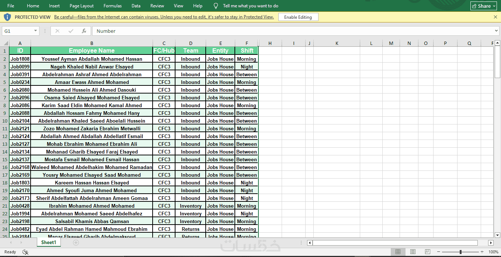Open the File menu
The height and width of the screenshot is (257, 501).
11,6
